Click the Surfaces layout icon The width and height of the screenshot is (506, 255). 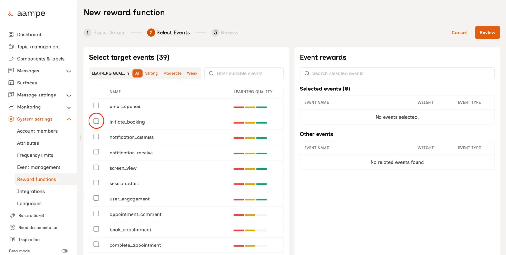click(x=11, y=83)
